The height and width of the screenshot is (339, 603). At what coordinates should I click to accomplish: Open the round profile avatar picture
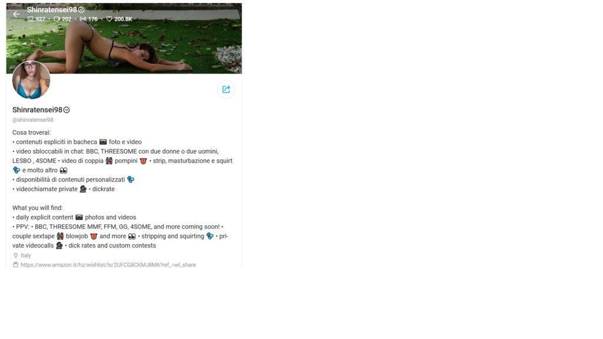[x=31, y=80]
